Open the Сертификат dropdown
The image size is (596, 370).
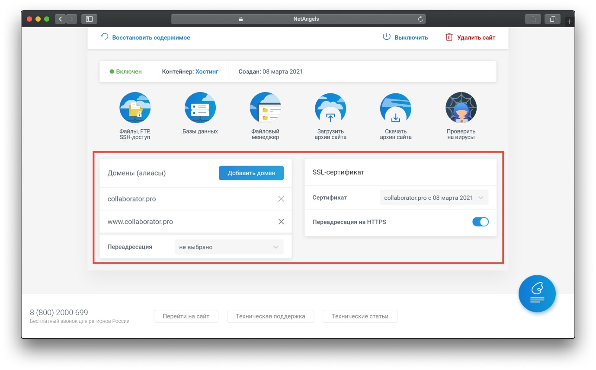(x=434, y=198)
